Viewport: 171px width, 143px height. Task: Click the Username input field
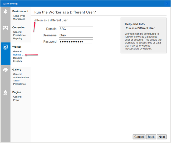coord(76,35)
